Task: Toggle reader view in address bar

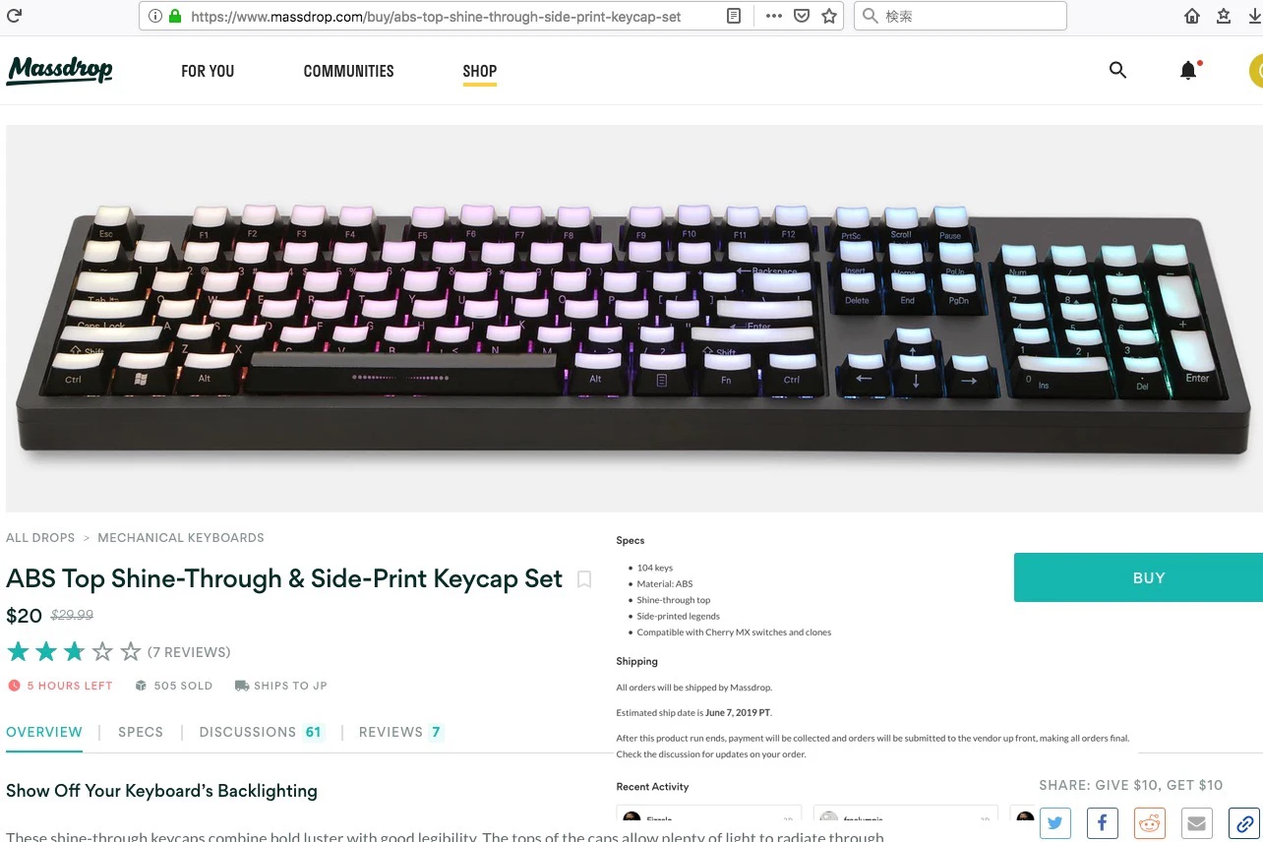Action: [x=734, y=16]
